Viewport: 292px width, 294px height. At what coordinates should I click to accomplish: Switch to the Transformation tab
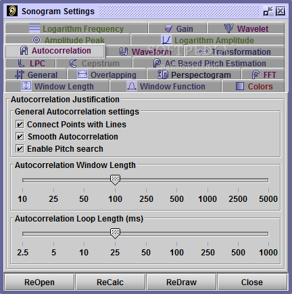[235, 51]
